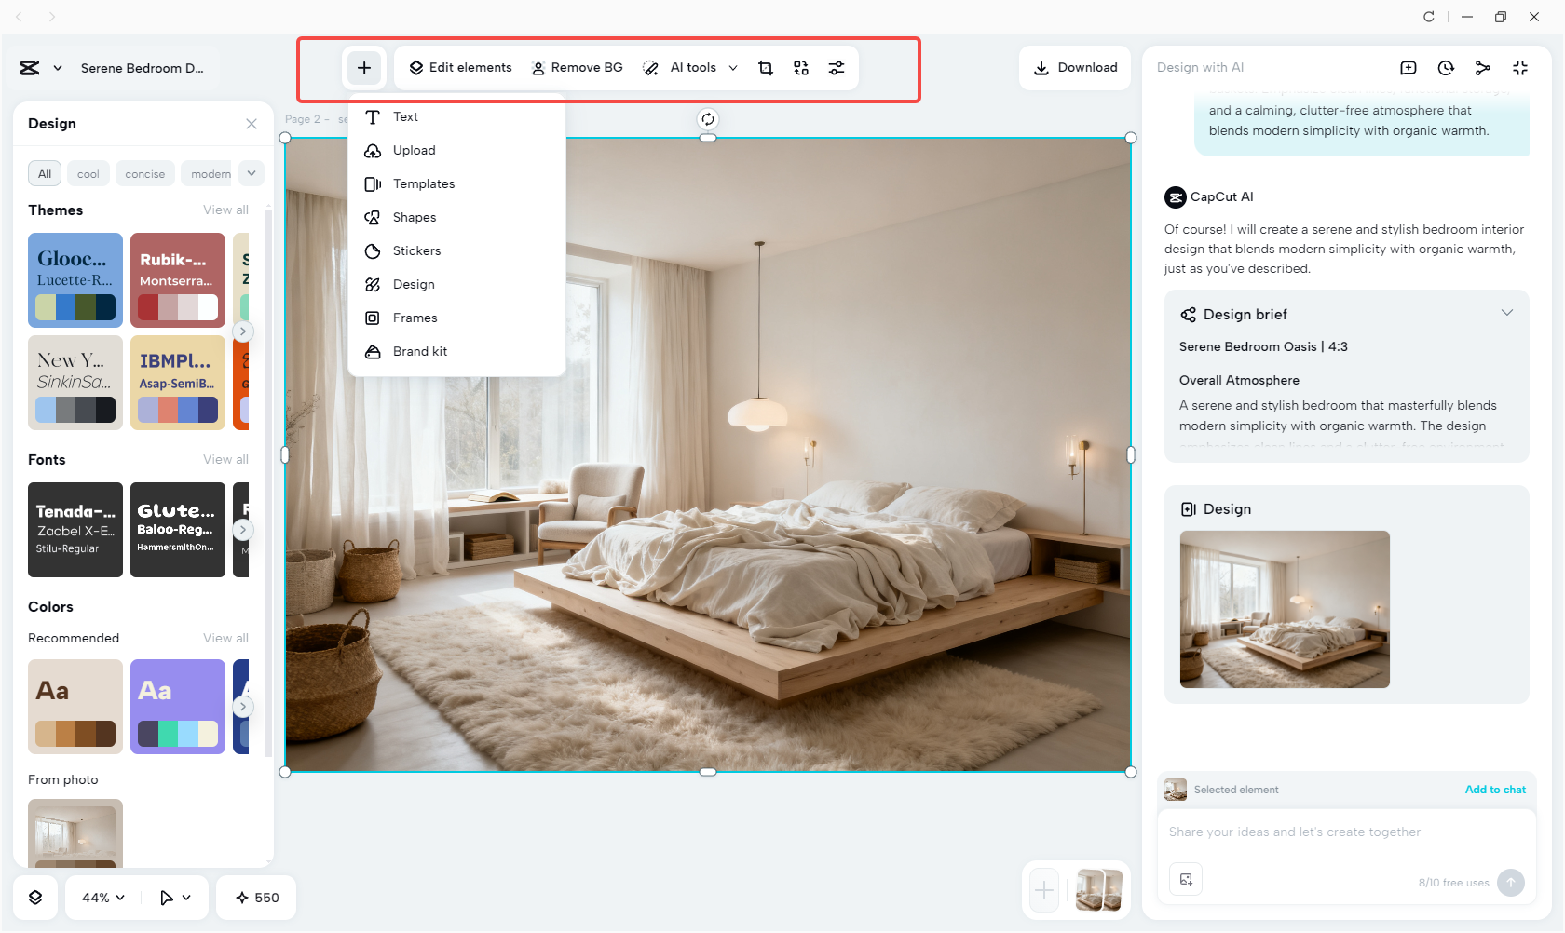Click the Download button
The height and width of the screenshot is (933, 1565).
pos(1074,67)
